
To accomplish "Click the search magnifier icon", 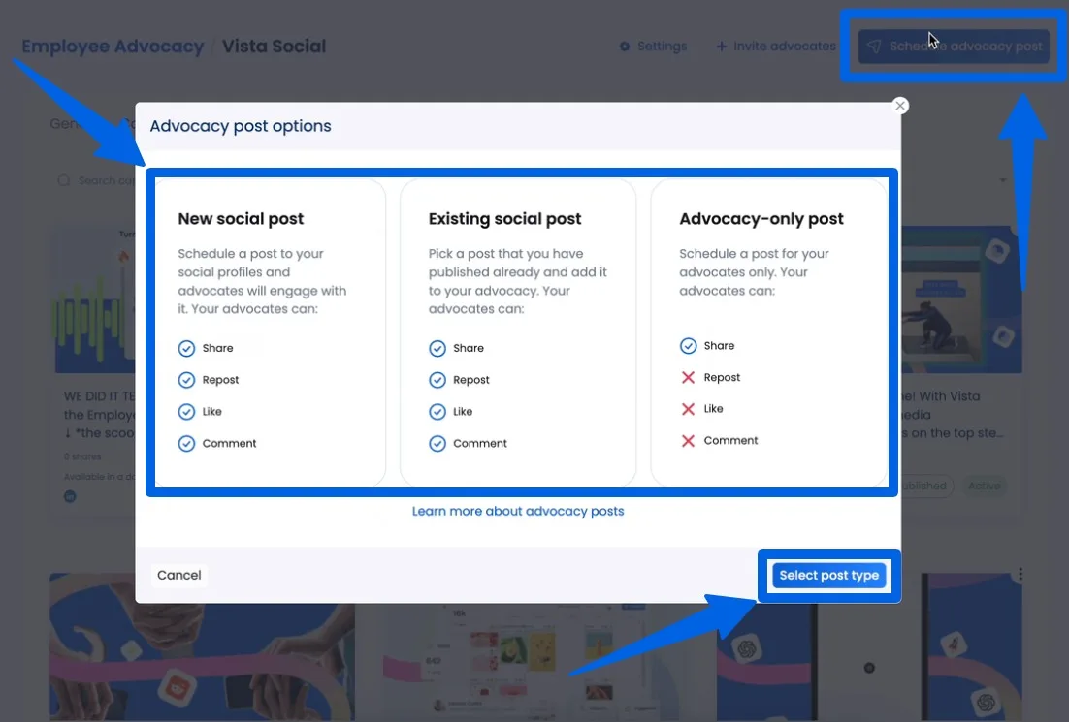I will (63, 180).
